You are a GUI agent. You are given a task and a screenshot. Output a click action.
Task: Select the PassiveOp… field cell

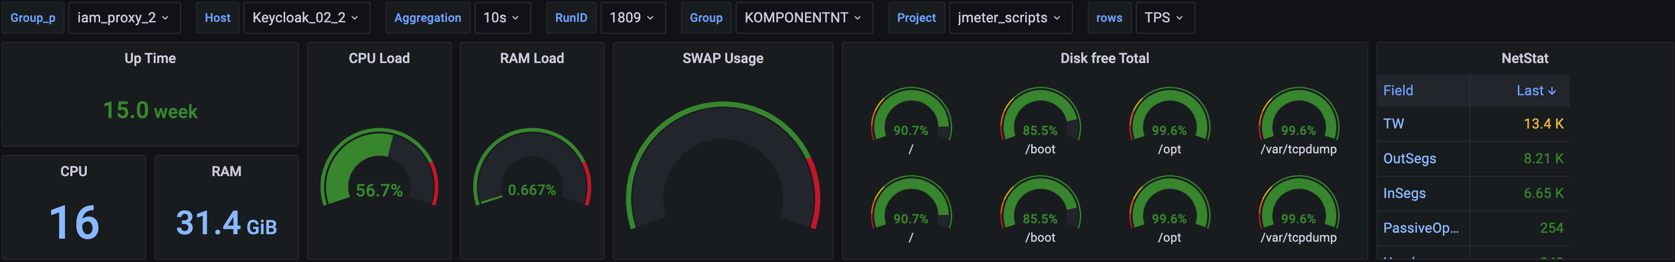pos(1424,228)
